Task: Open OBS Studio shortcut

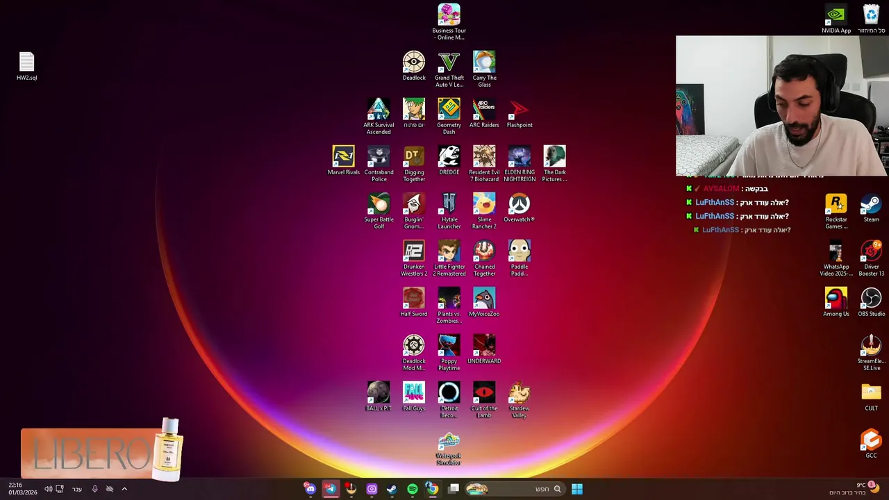Action: tap(871, 302)
